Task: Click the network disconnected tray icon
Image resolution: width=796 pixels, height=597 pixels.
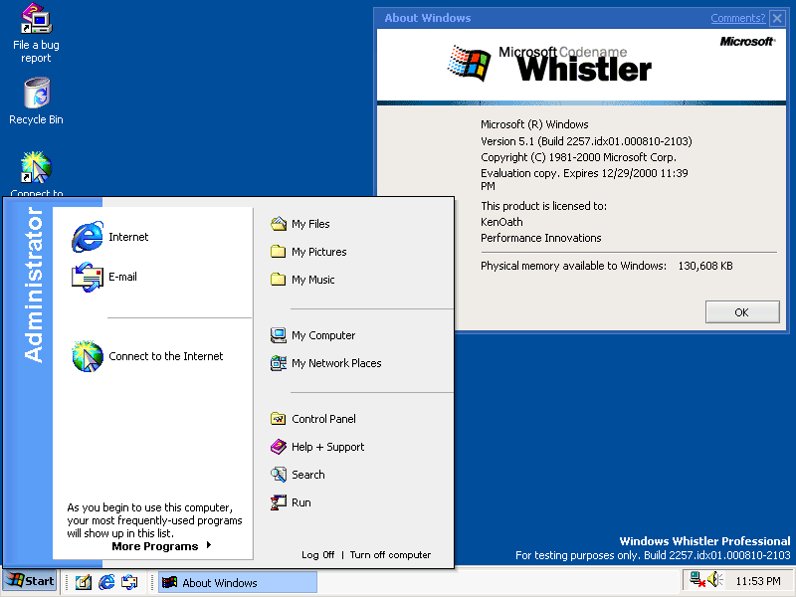Action: [x=697, y=580]
